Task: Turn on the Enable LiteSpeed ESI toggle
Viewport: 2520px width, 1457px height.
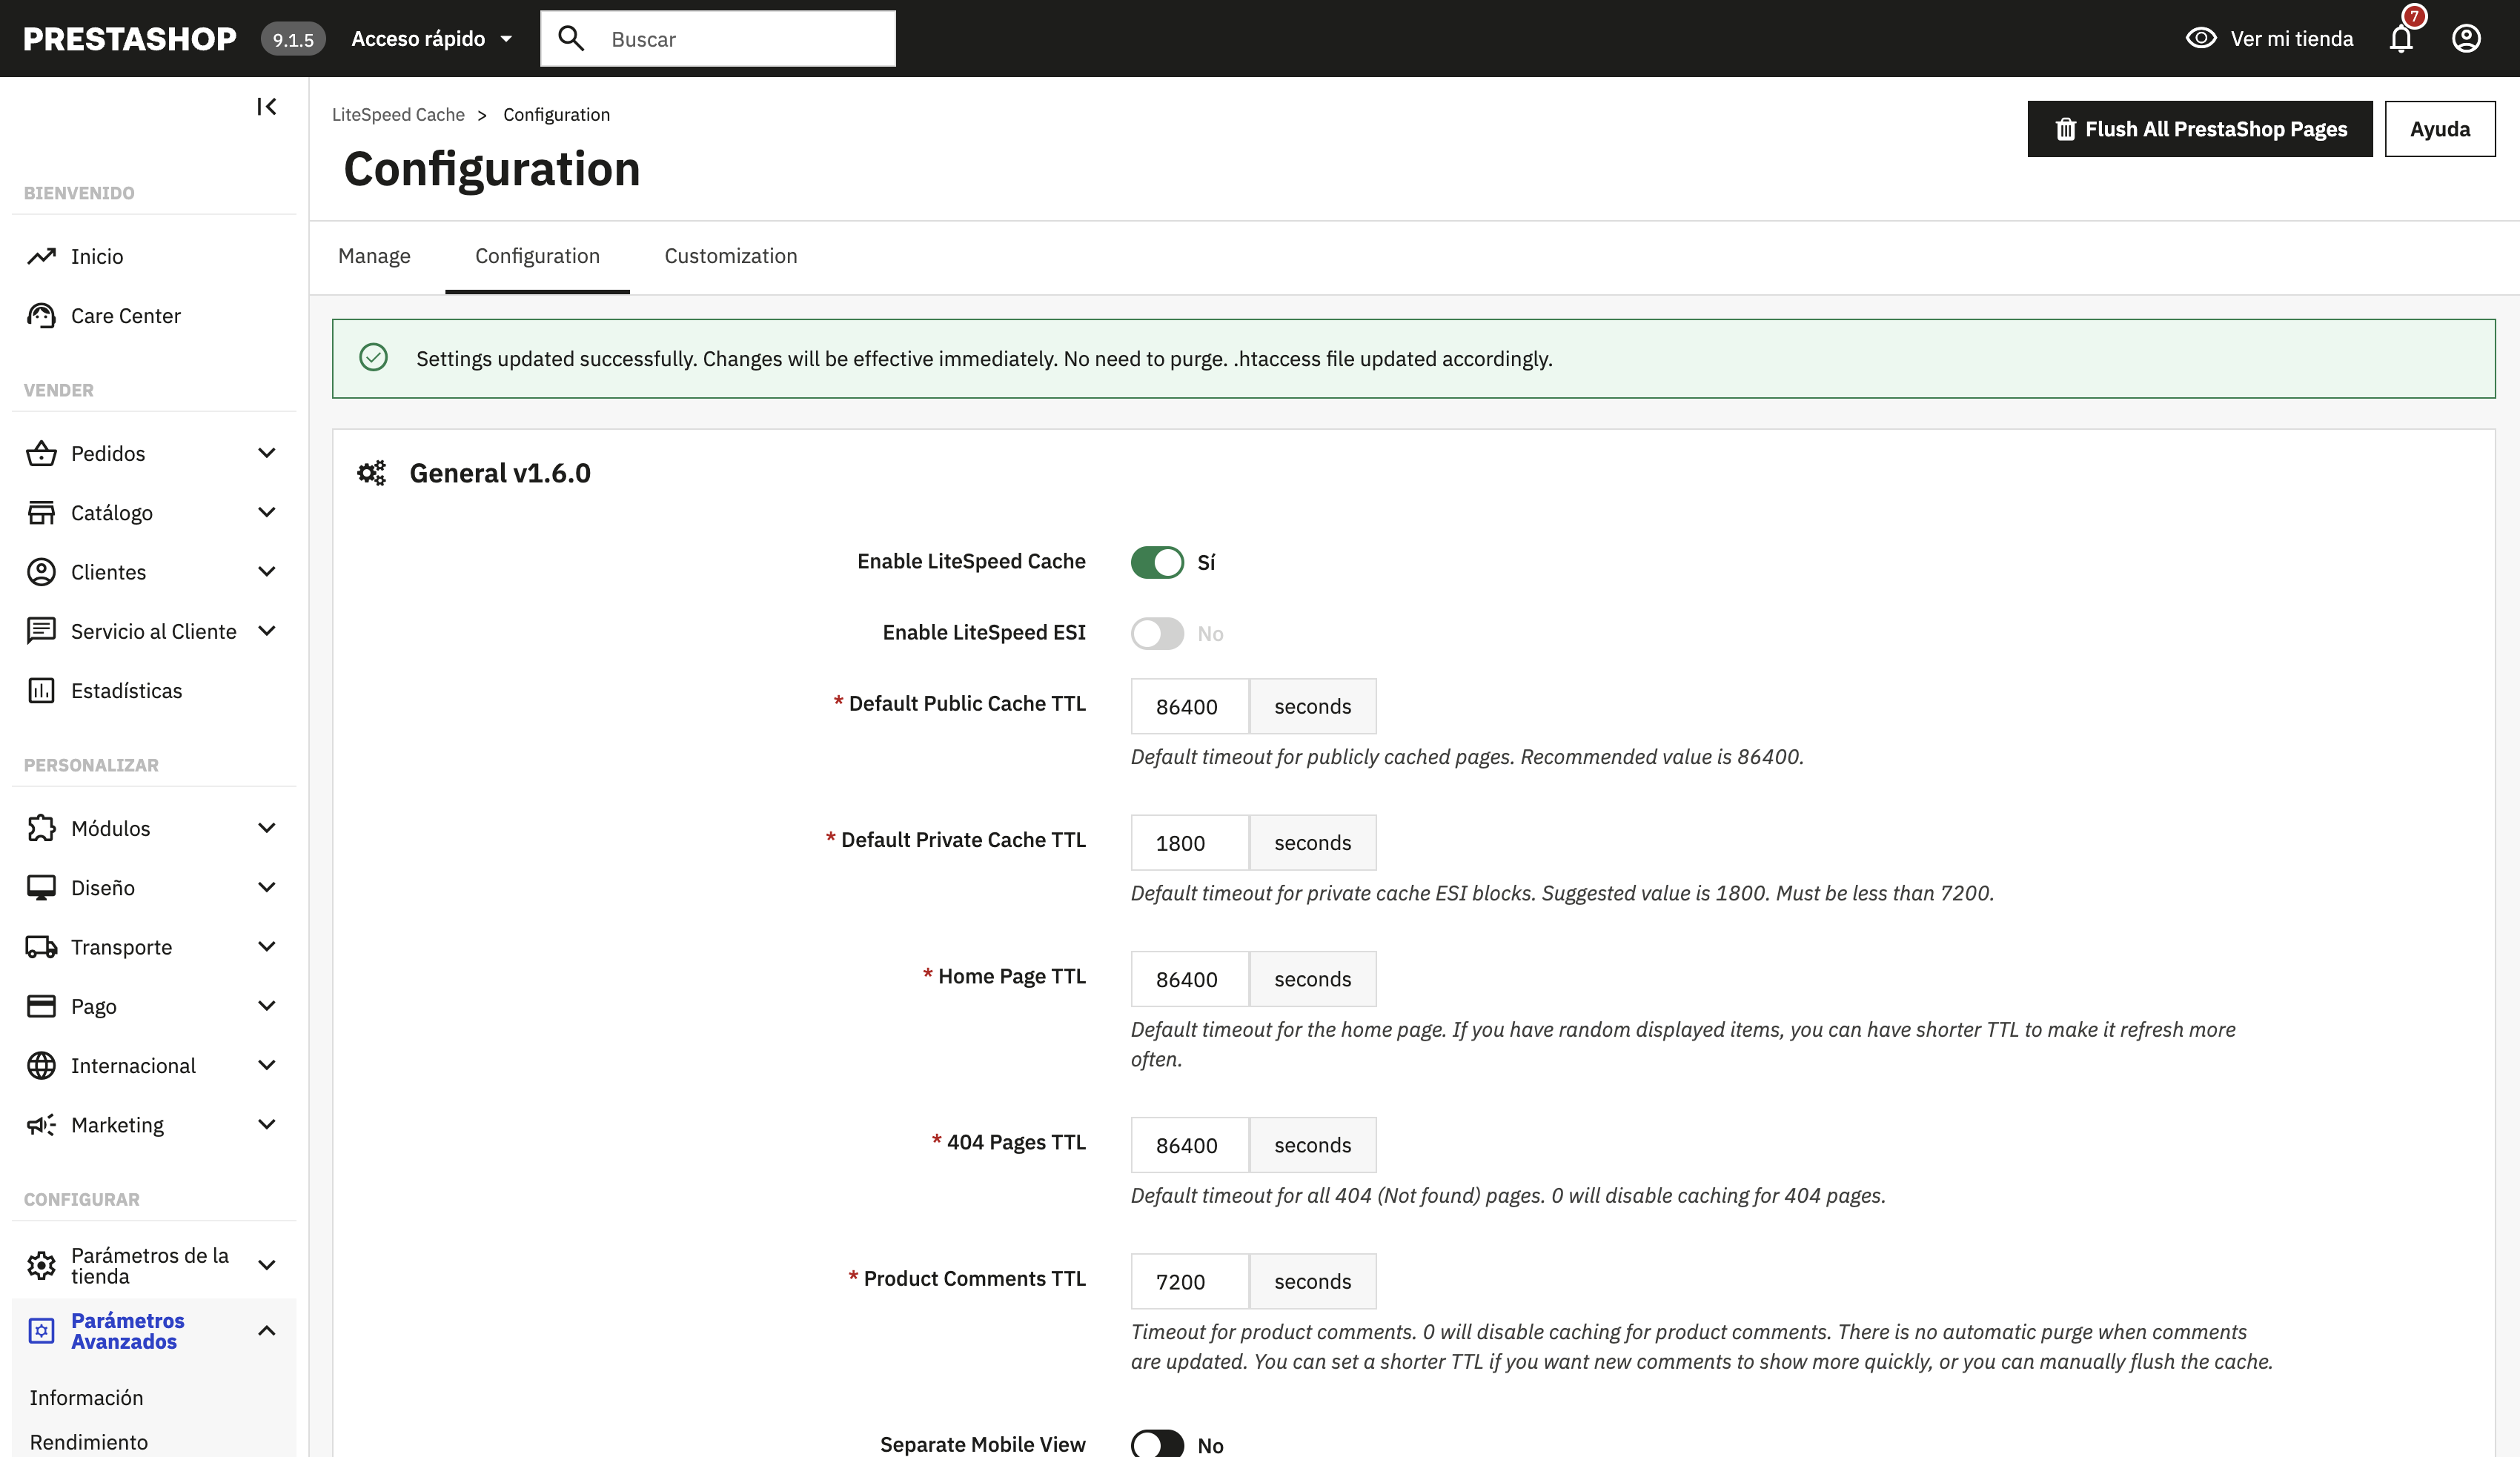Action: click(x=1157, y=633)
